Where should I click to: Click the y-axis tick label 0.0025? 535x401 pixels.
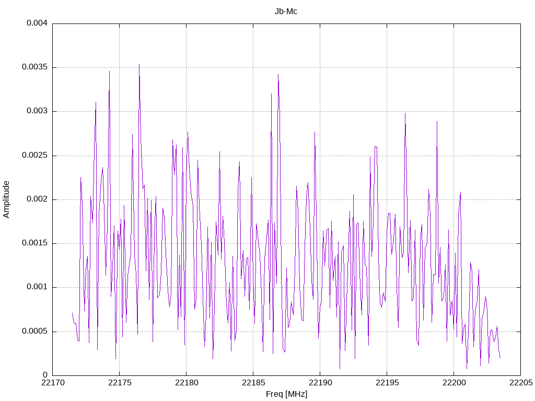point(35,156)
